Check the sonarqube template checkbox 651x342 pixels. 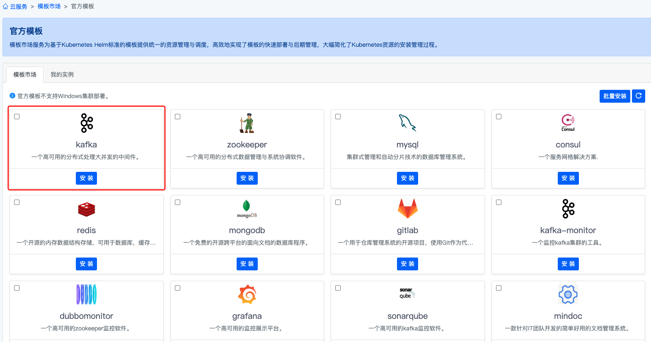pos(338,288)
